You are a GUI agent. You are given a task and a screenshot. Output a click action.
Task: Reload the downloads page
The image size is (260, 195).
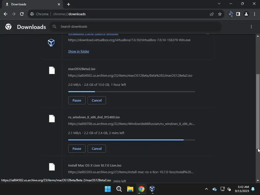pyautogui.click(x=22, y=14)
